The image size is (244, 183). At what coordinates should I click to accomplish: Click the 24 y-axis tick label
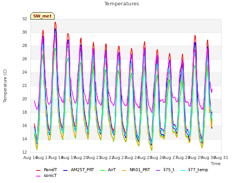24,72
